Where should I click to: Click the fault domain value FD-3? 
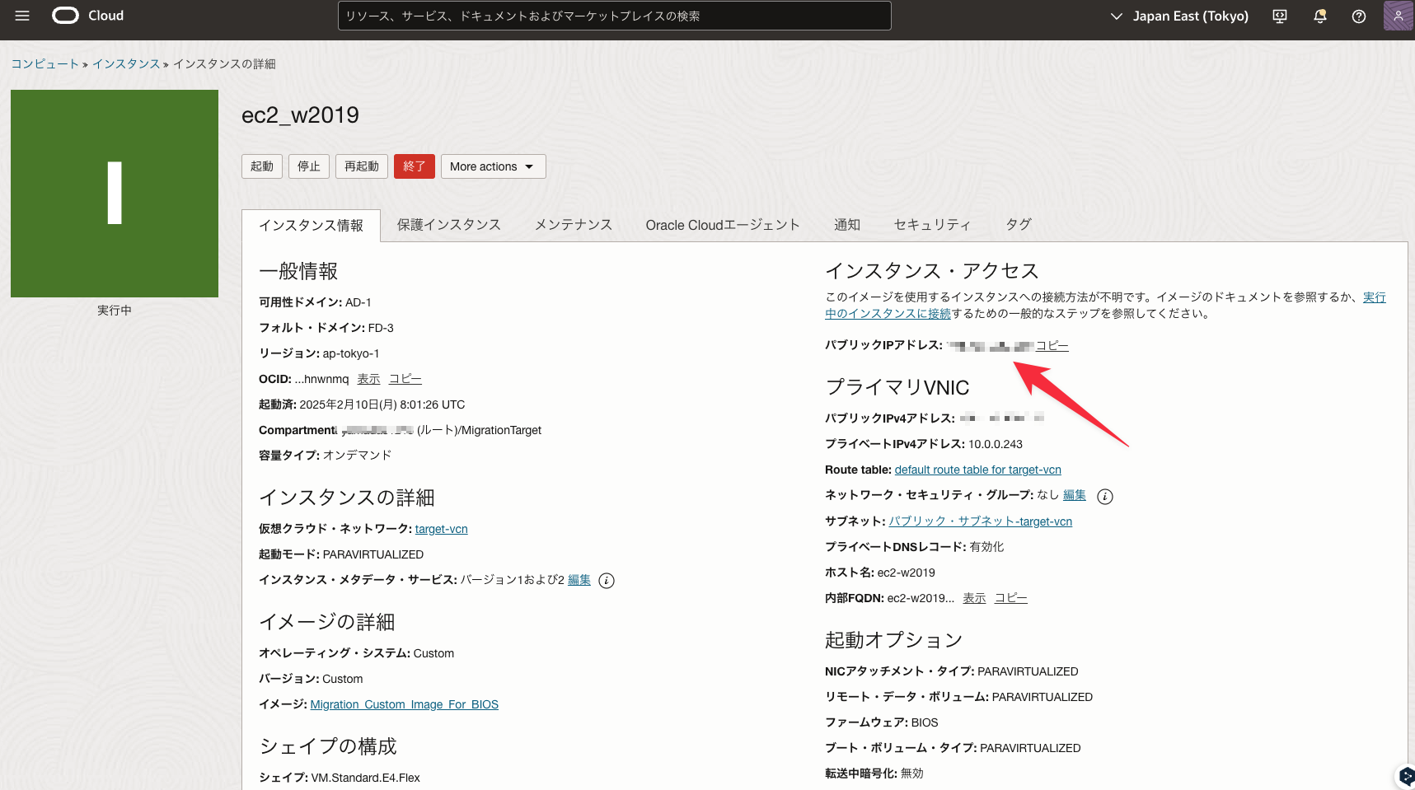381,328
